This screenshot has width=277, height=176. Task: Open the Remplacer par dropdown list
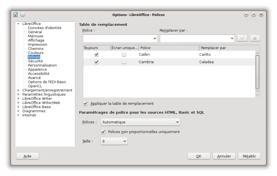232,38
